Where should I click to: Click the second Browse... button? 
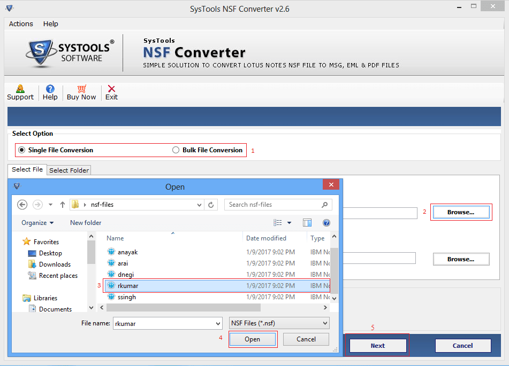[x=461, y=259]
